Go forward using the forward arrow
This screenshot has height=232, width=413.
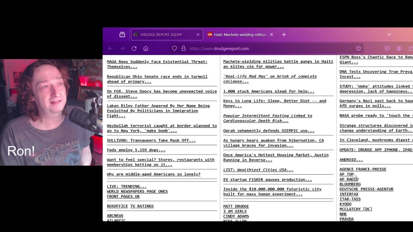pos(122,48)
